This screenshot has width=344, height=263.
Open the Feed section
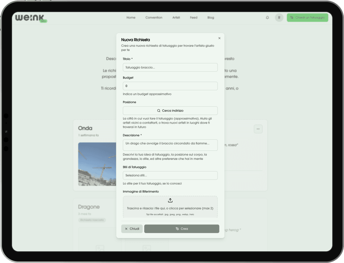click(x=194, y=18)
